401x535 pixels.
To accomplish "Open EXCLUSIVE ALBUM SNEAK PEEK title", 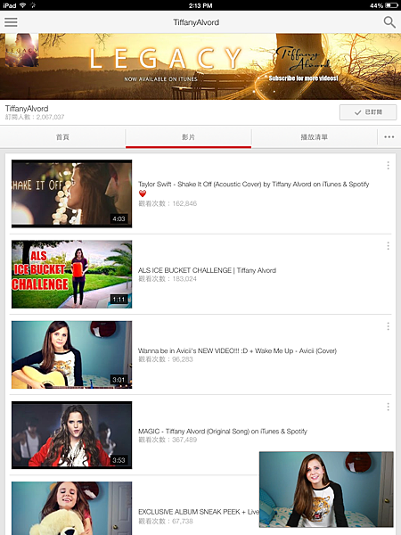I will click(199, 512).
